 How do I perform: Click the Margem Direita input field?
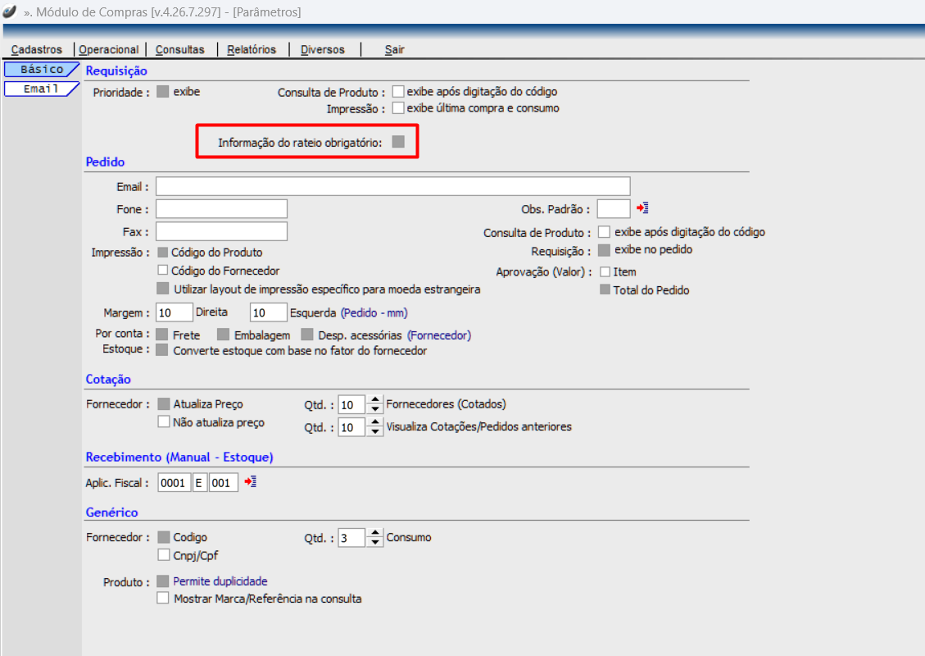[x=174, y=313]
